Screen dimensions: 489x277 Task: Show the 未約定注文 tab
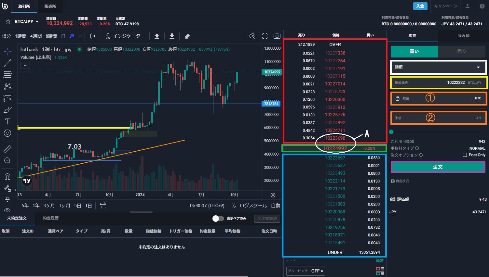17,218
